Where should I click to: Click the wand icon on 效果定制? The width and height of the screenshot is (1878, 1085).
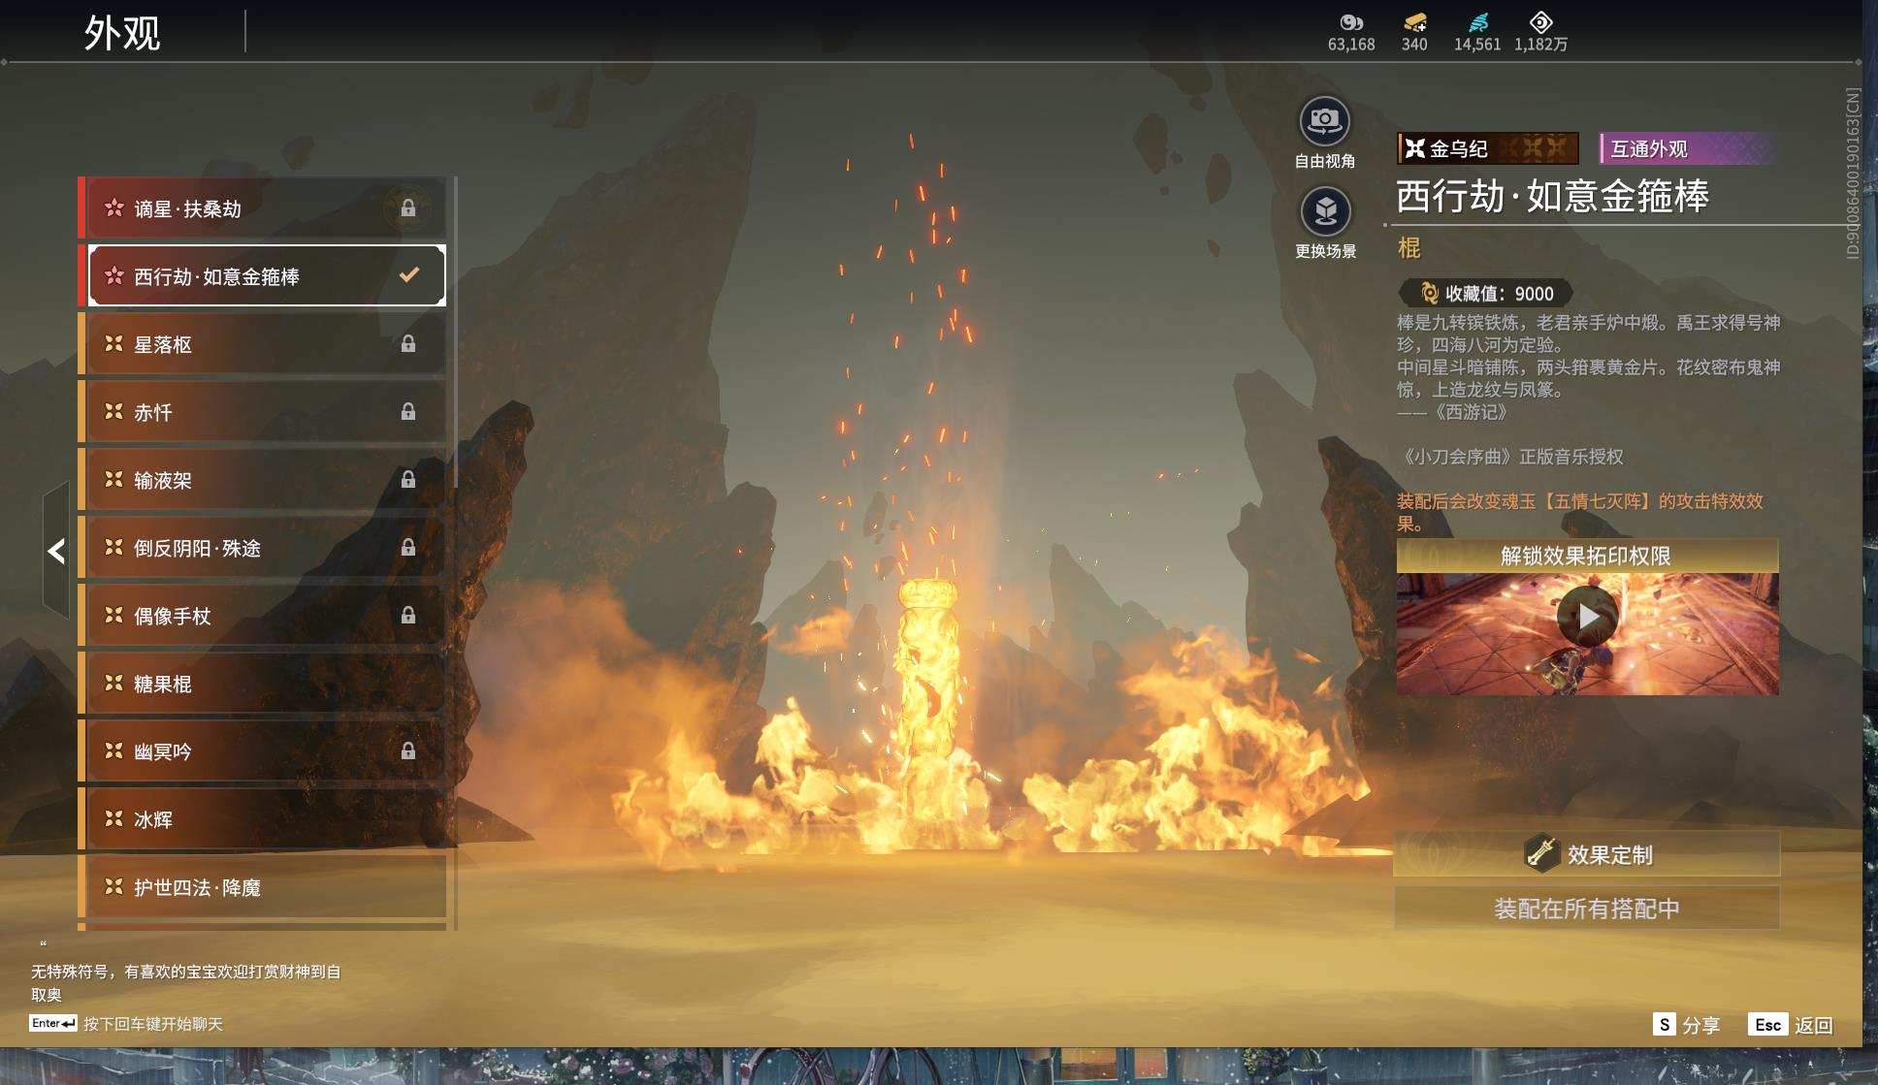click(x=1540, y=852)
